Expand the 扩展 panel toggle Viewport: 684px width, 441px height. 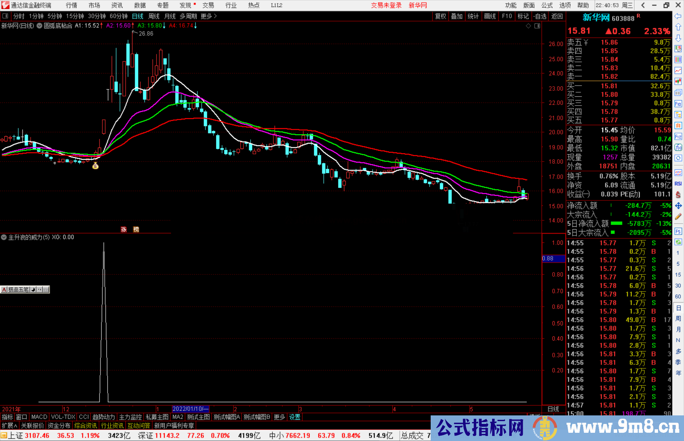click(x=9, y=426)
